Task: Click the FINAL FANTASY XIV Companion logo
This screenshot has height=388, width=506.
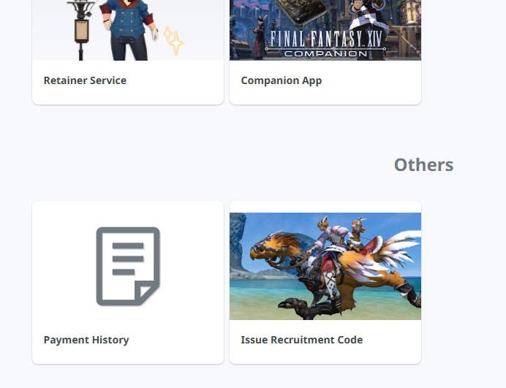Action: point(325,42)
